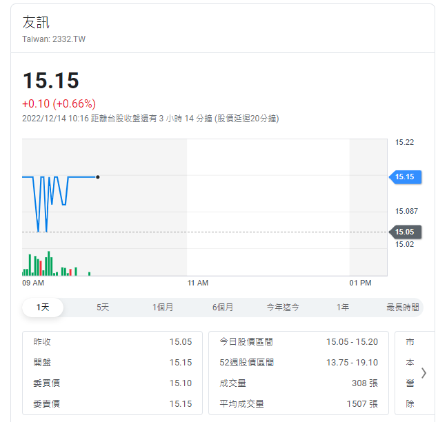Screen dimensions: 438x422
Task: Click the 昨收 row in stats card
Action: pos(112,342)
